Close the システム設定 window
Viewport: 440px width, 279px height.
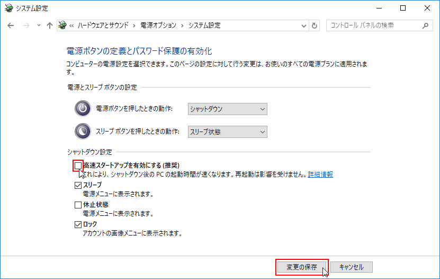pos(427,8)
